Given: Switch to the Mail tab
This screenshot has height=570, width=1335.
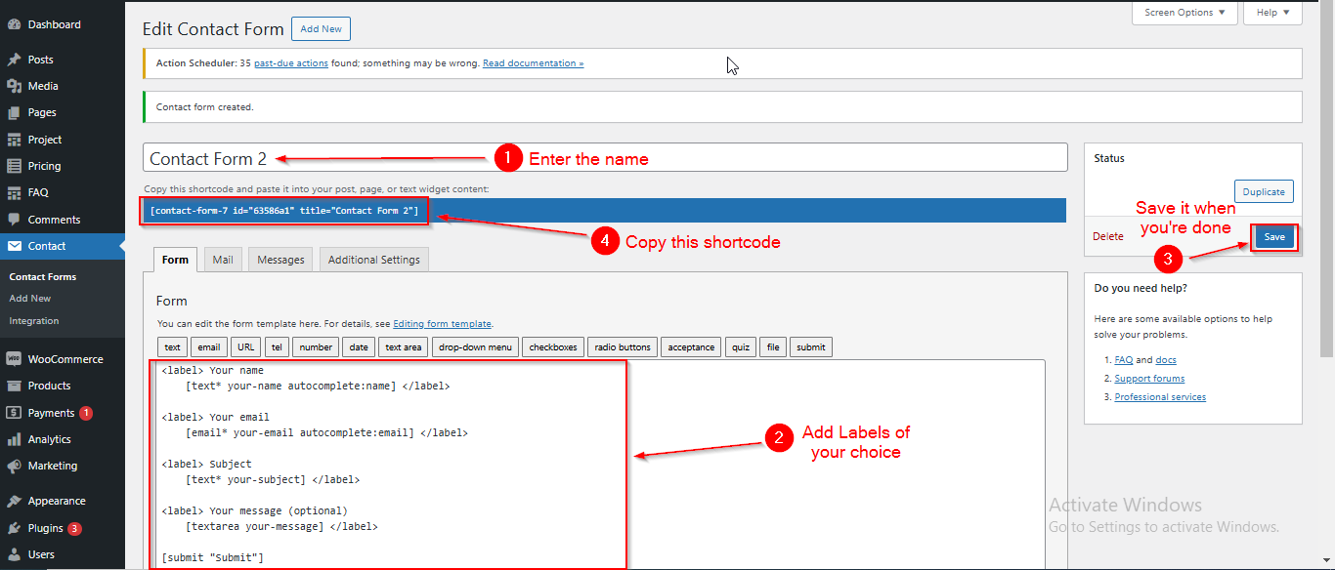Looking at the screenshot, I should click(x=223, y=260).
